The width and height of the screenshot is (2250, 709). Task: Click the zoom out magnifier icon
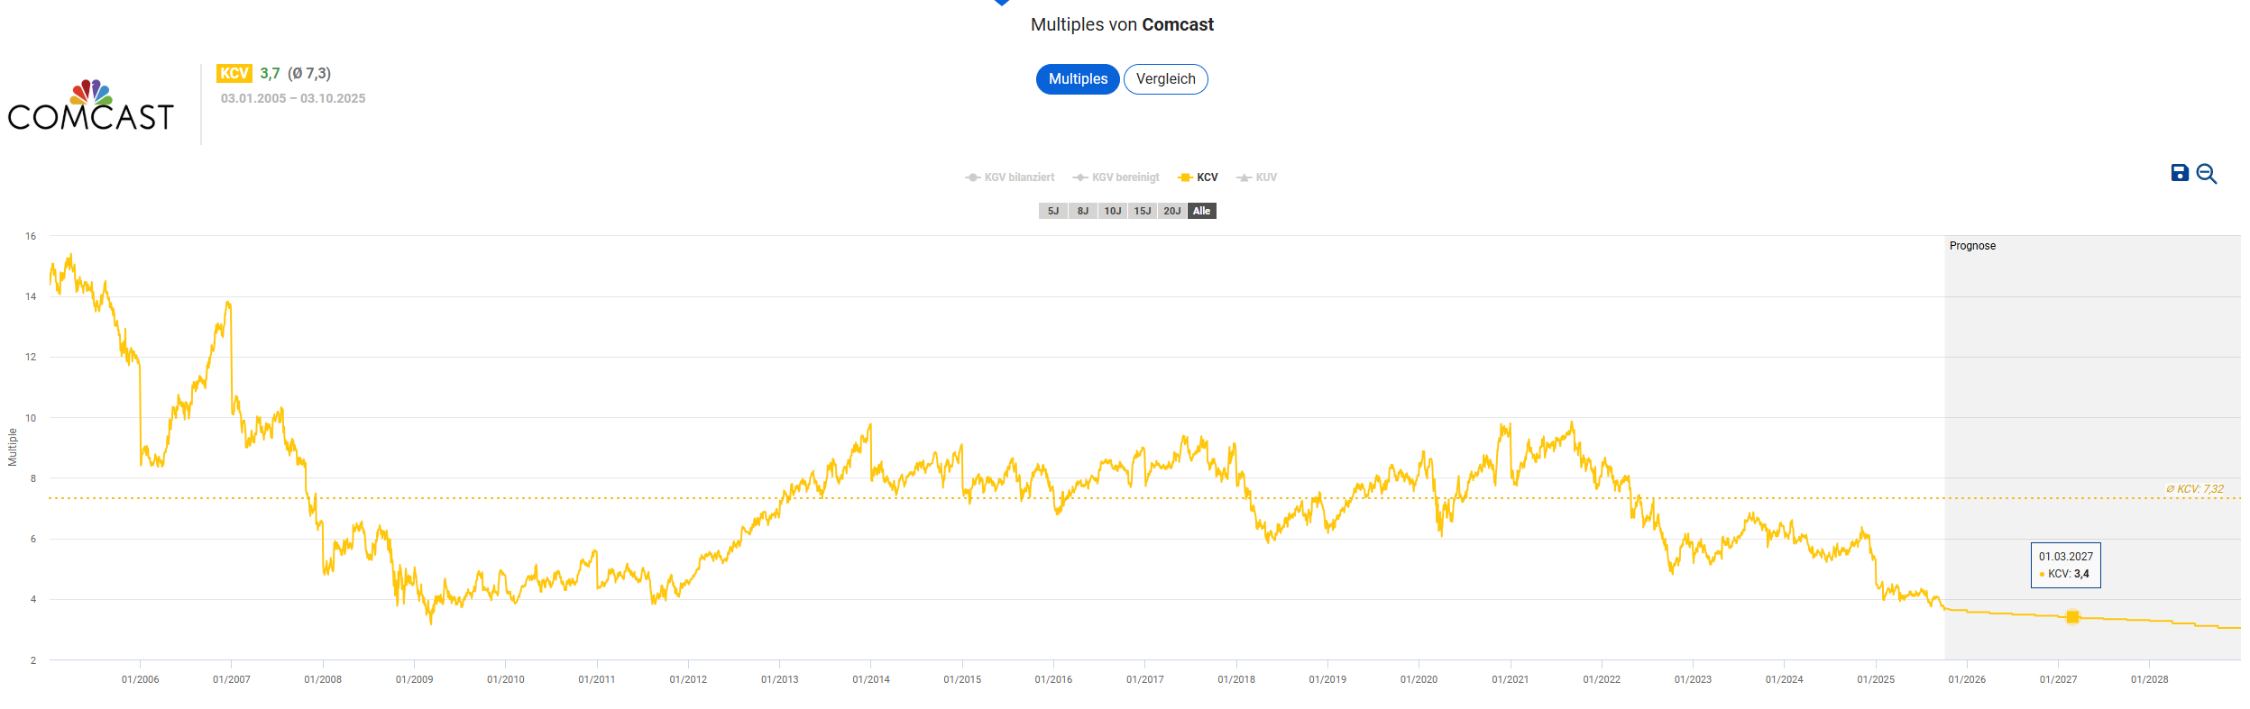click(2206, 174)
